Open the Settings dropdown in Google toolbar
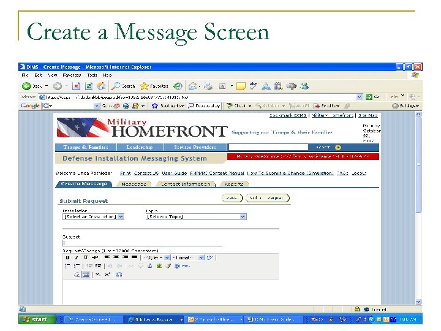The width and height of the screenshot is (441, 331). [x=405, y=106]
